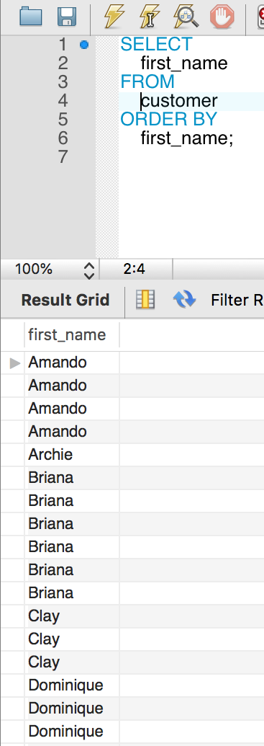Refresh results with blue arrows icon

184,300
